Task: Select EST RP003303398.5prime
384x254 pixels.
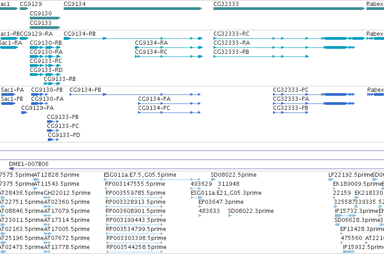Action: click(x=136, y=239)
